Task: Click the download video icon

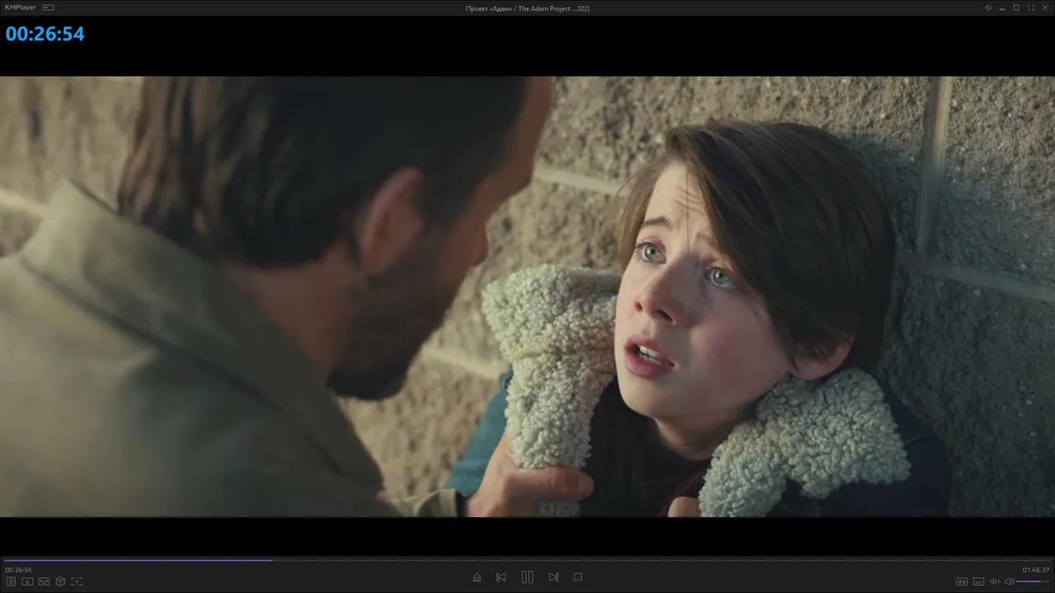Action: coord(27,581)
